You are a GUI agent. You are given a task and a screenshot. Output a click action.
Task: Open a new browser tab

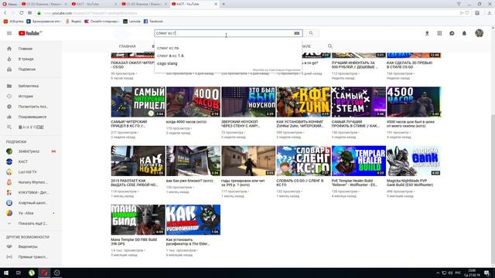224,4
